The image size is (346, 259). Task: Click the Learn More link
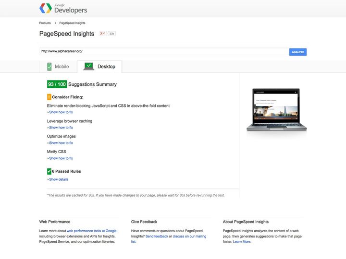pyautogui.click(x=242, y=242)
